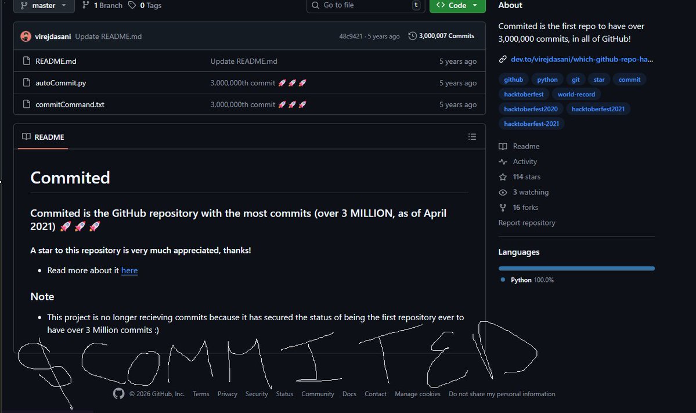The height and width of the screenshot is (413, 696).
Task: Click virejdasani's avatar picture
Action: tap(26, 37)
